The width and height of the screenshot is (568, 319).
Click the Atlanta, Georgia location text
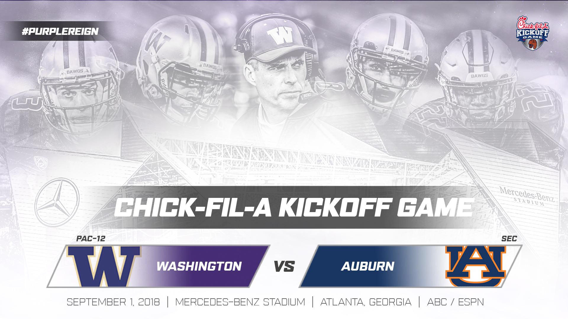(366, 302)
